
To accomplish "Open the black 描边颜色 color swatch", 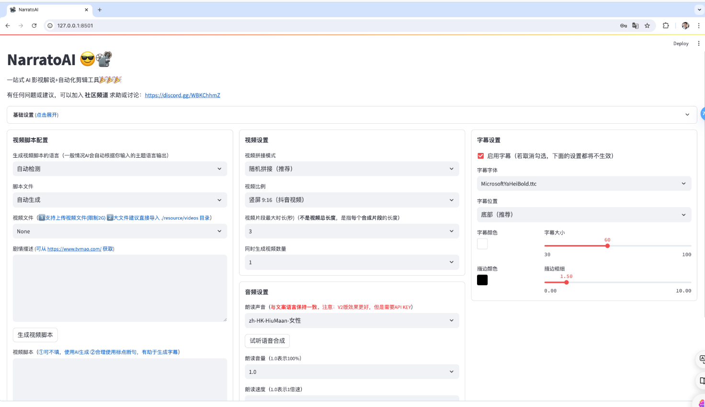I will (x=482, y=280).
